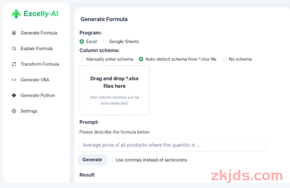Open the Transform Formula menu item
Viewport: 290px width, 188px height.
pyautogui.click(x=40, y=64)
